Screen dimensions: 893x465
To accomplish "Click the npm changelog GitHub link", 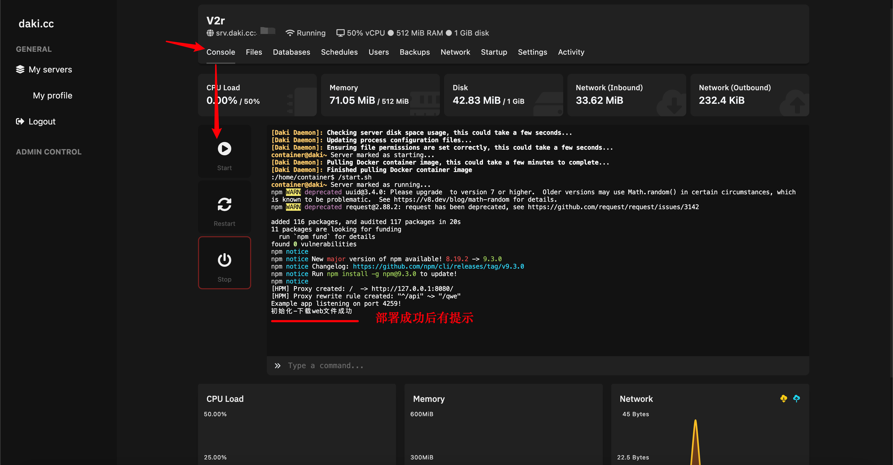I will [x=438, y=266].
